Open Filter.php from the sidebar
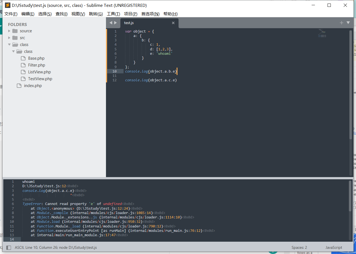Viewport: 356px width, 254px height. [36, 65]
